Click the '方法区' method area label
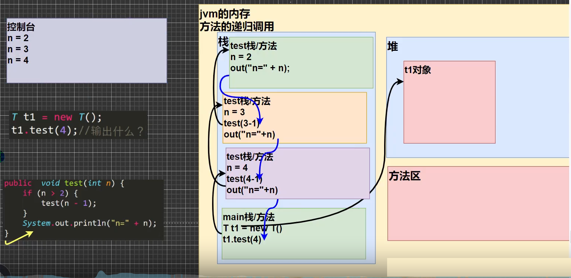Screen dimensions: 571x278 pyautogui.click(x=405, y=176)
